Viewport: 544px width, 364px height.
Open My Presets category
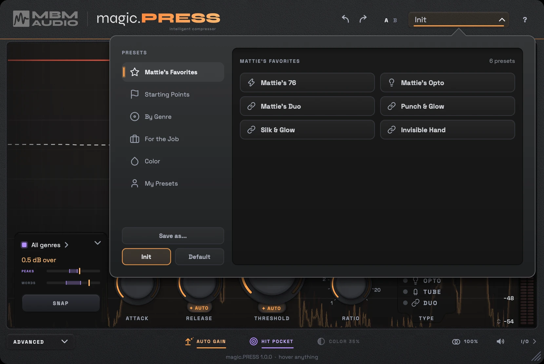coord(173,183)
